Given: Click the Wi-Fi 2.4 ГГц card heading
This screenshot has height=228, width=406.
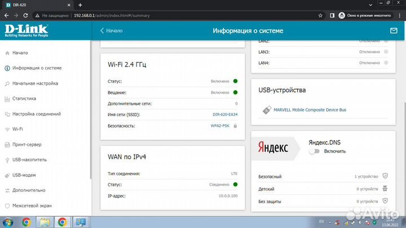Looking at the screenshot, I should (x=127, y=64).
